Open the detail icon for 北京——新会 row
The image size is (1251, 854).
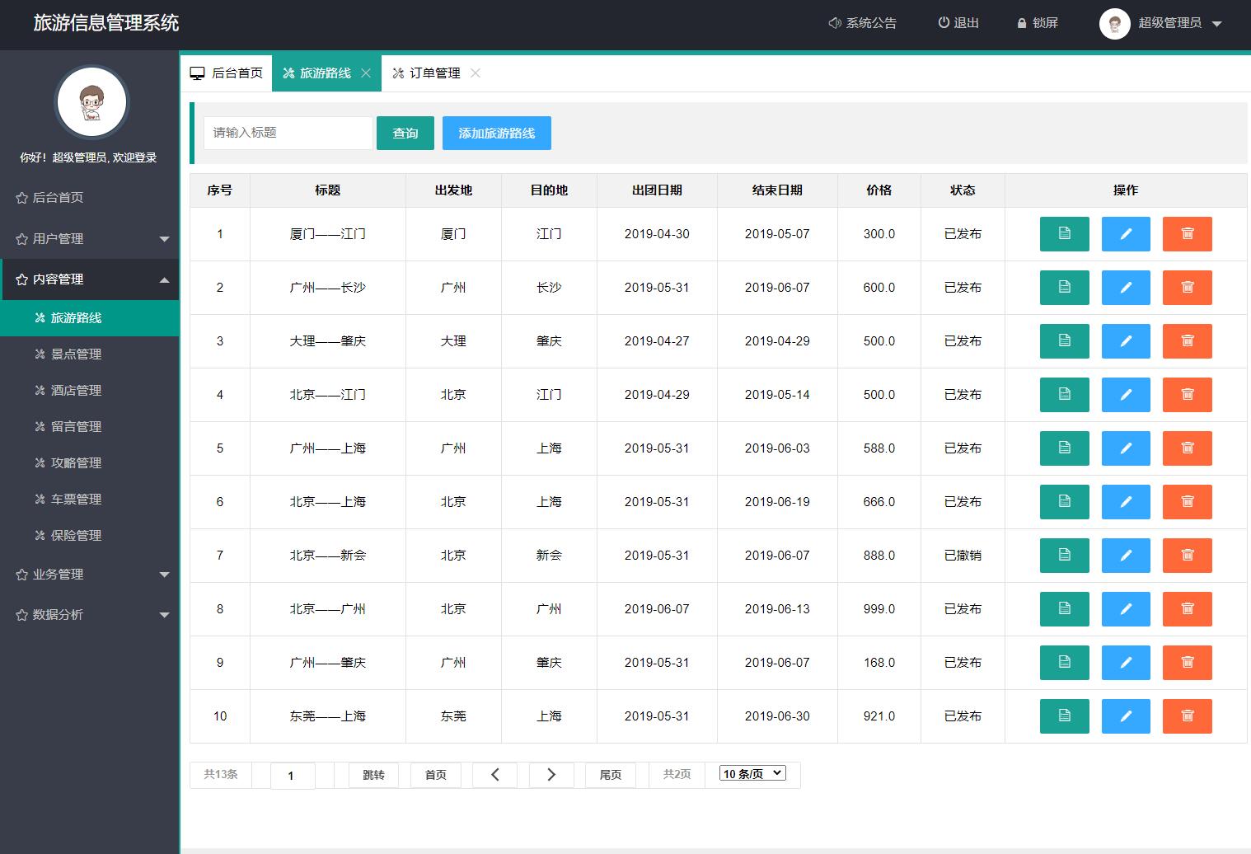1064,556
